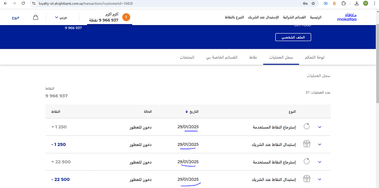
Task: Open the Chrome three-dot menu
Action: pos(374,3)
